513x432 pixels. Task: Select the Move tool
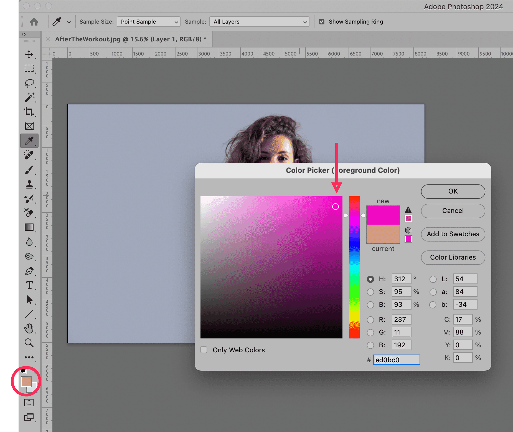[29, 54]
